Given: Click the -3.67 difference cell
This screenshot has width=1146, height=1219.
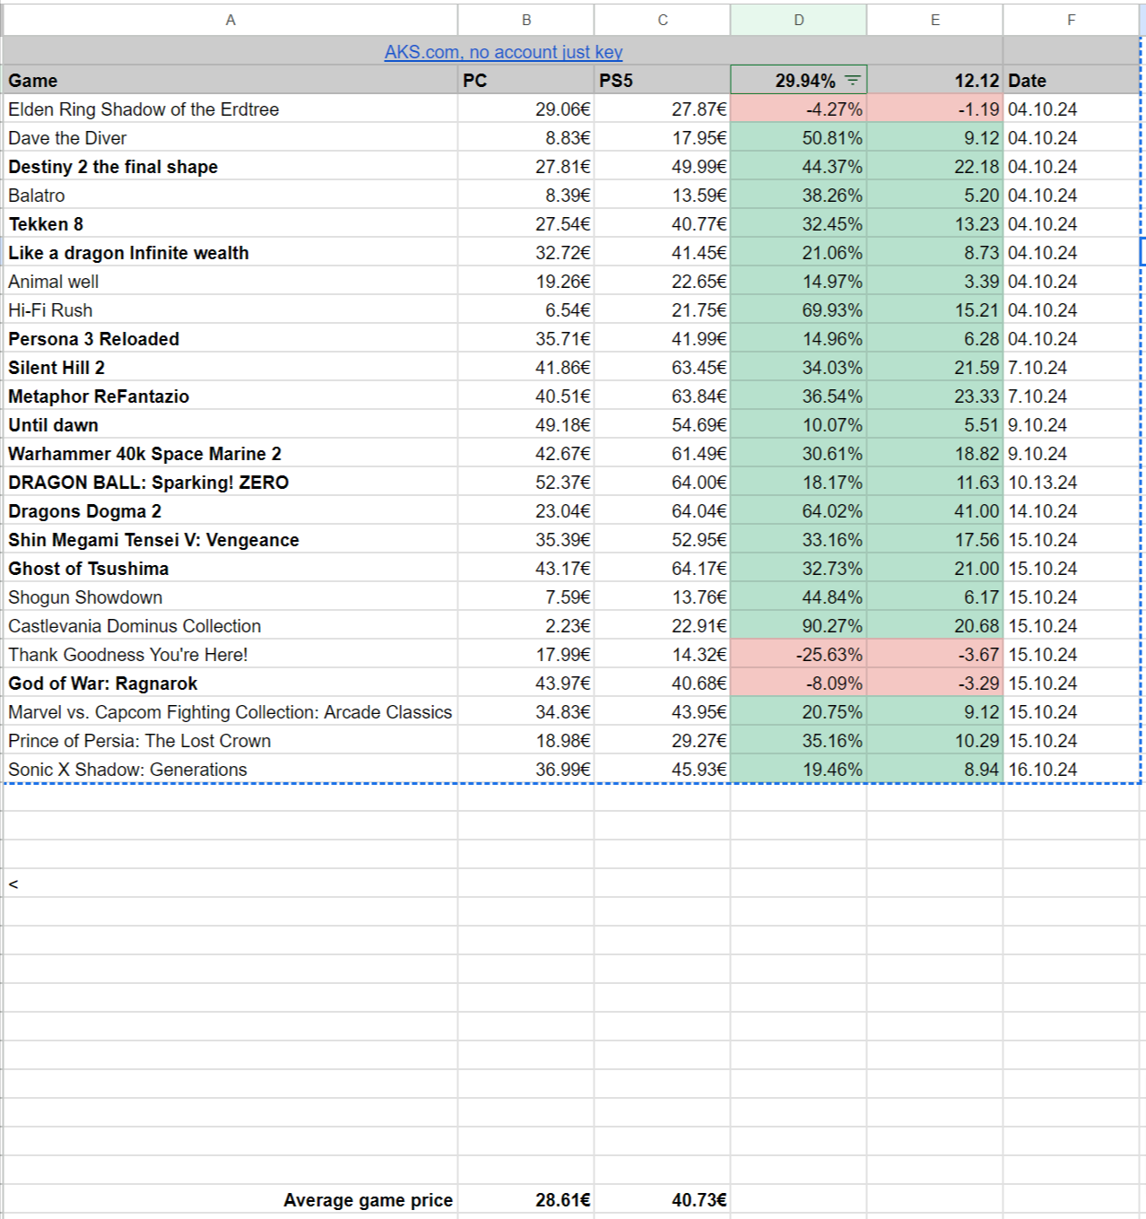Looking at the screenshot, I should (x=935, y=655).
